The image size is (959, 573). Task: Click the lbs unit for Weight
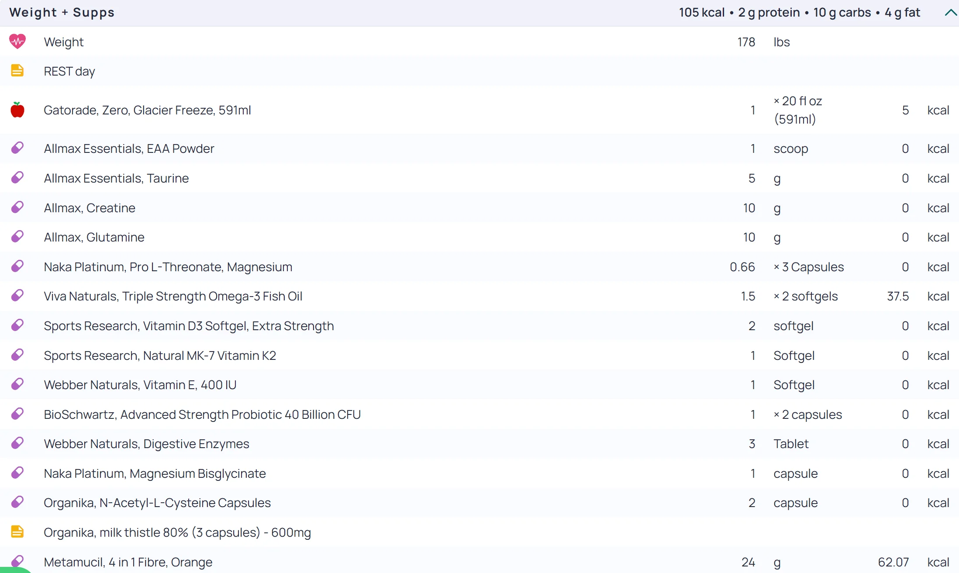781,42
